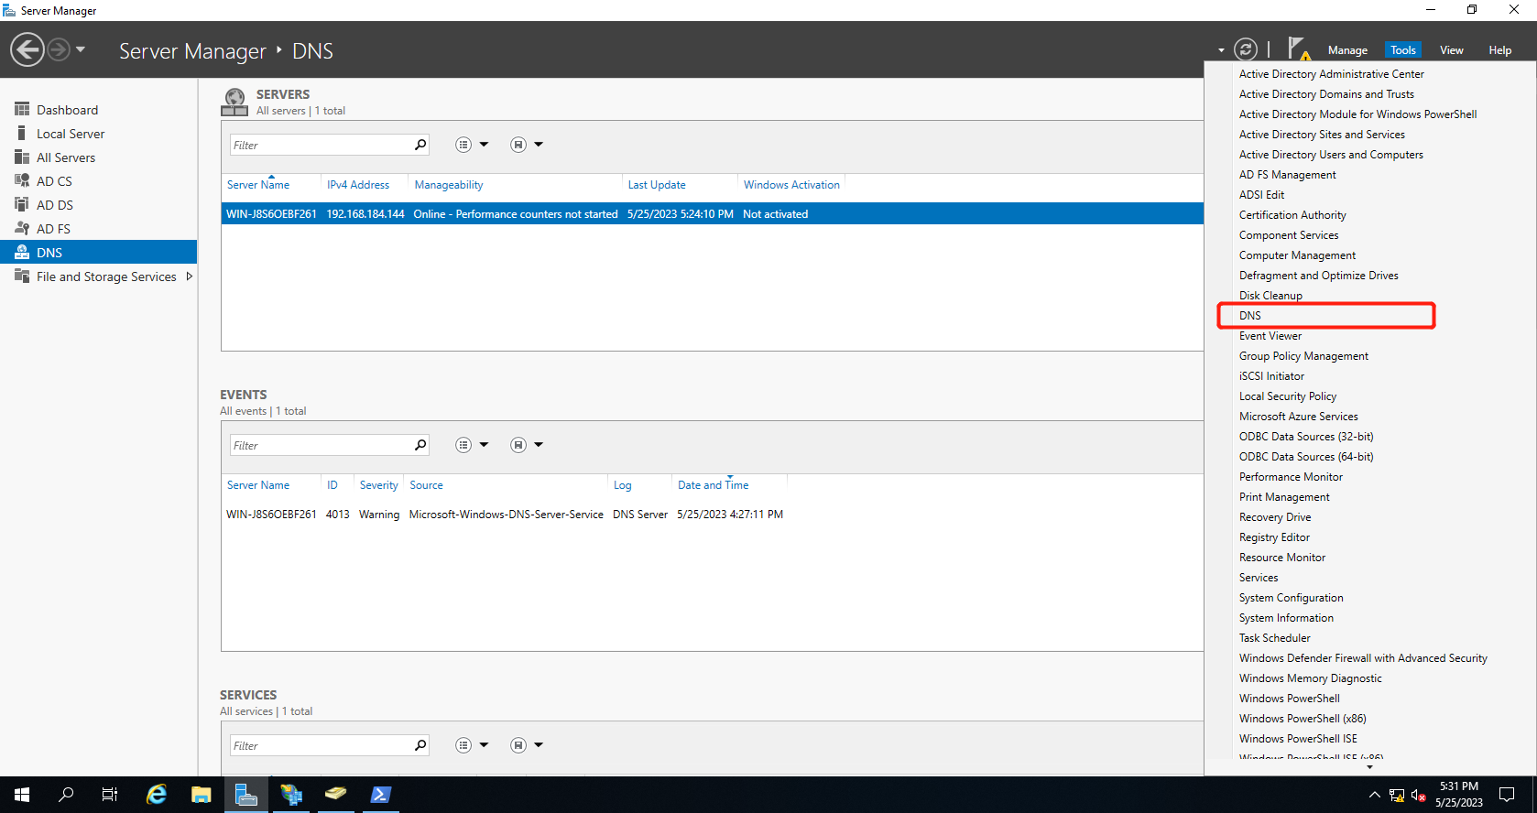The image size is (1537, 813).
Task: Open Servers save query dropdown arrow
Action: 539,145
